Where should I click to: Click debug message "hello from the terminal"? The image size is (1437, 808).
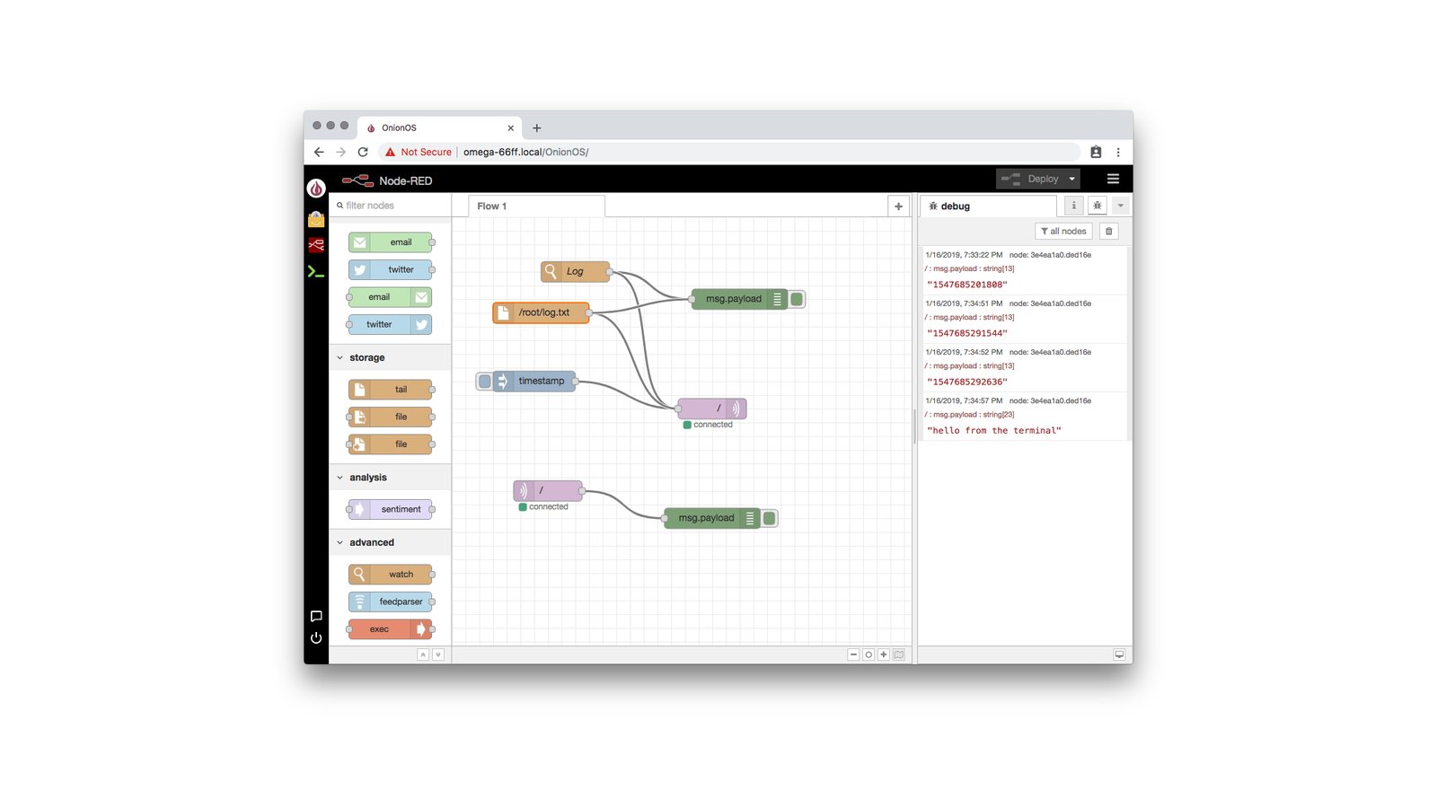994,431
